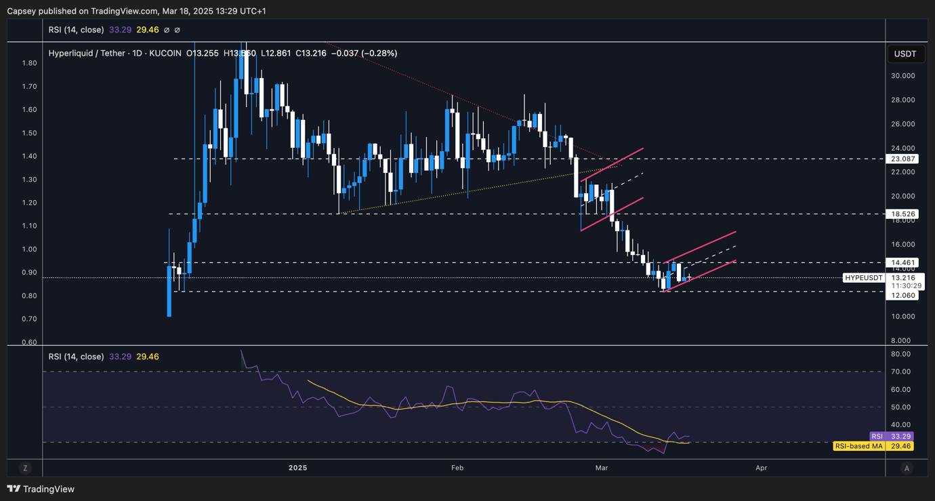Click the 2025 label on time axis
Image resolution: width=935 pixels, height=501 pixels.
(297, 468)
